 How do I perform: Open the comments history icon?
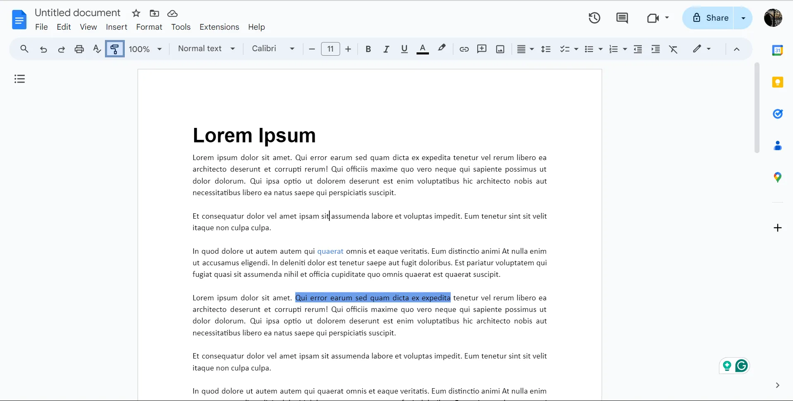[x=622, y=18]
